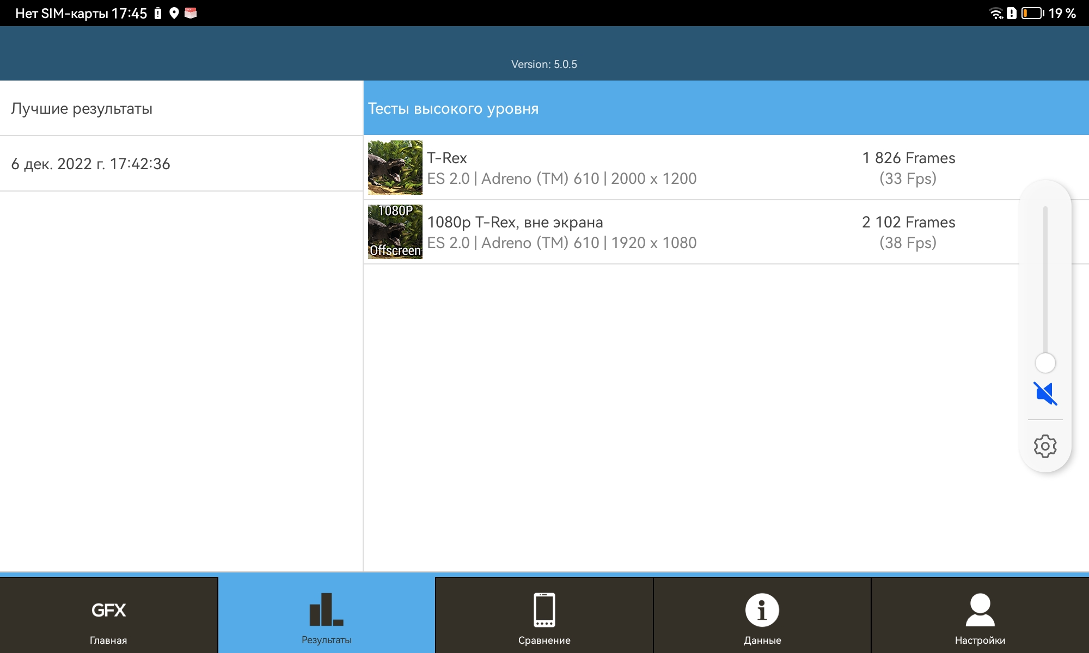The image size is (1089, 653).
Task: Tap the info circle Данные icon
Action: coord(762,609)
